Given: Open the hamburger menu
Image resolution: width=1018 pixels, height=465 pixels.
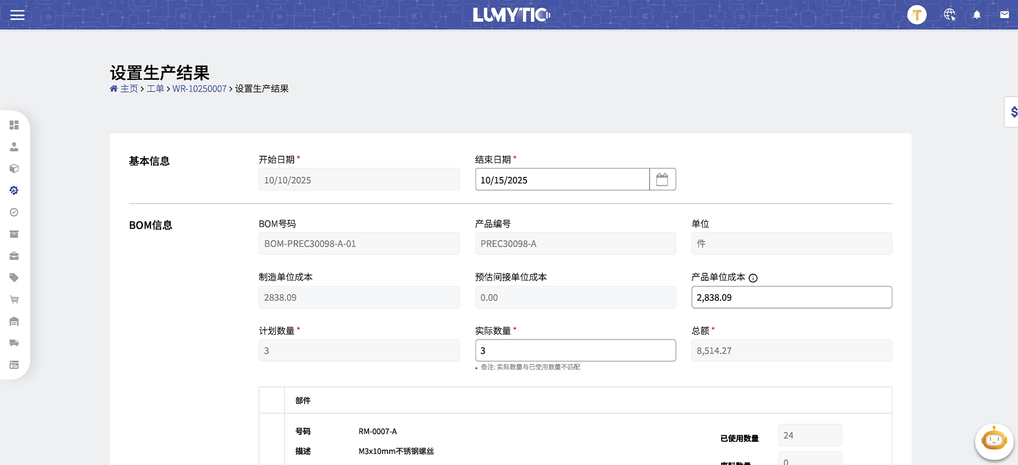Looking at the screenshot, I should (17, 15).
